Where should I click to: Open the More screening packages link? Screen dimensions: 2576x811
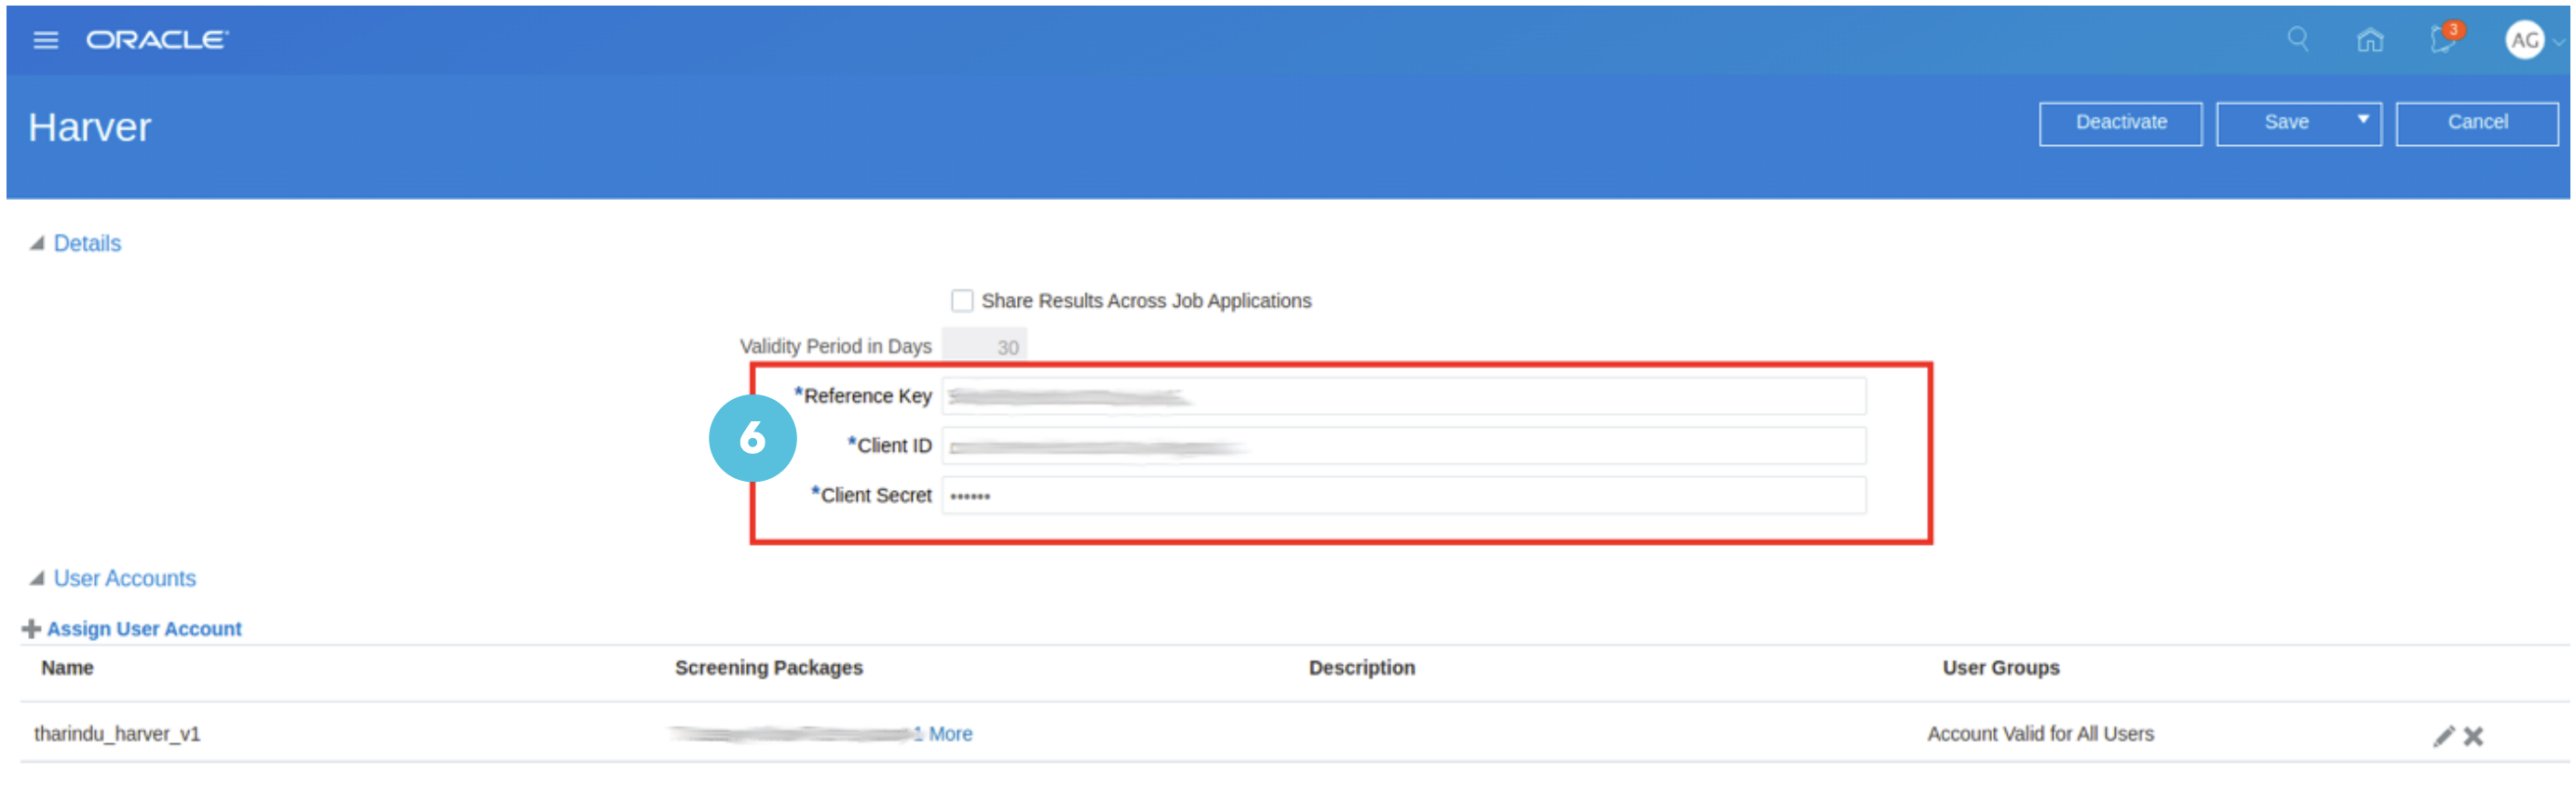coord(942,734)
